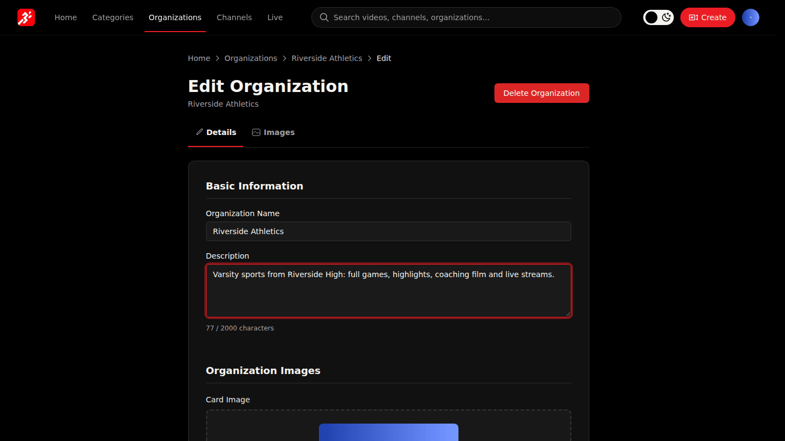Follow the Organizations breadcrumb link
Image resolution: width=785 pixels, height=441 pixels.
251,58
